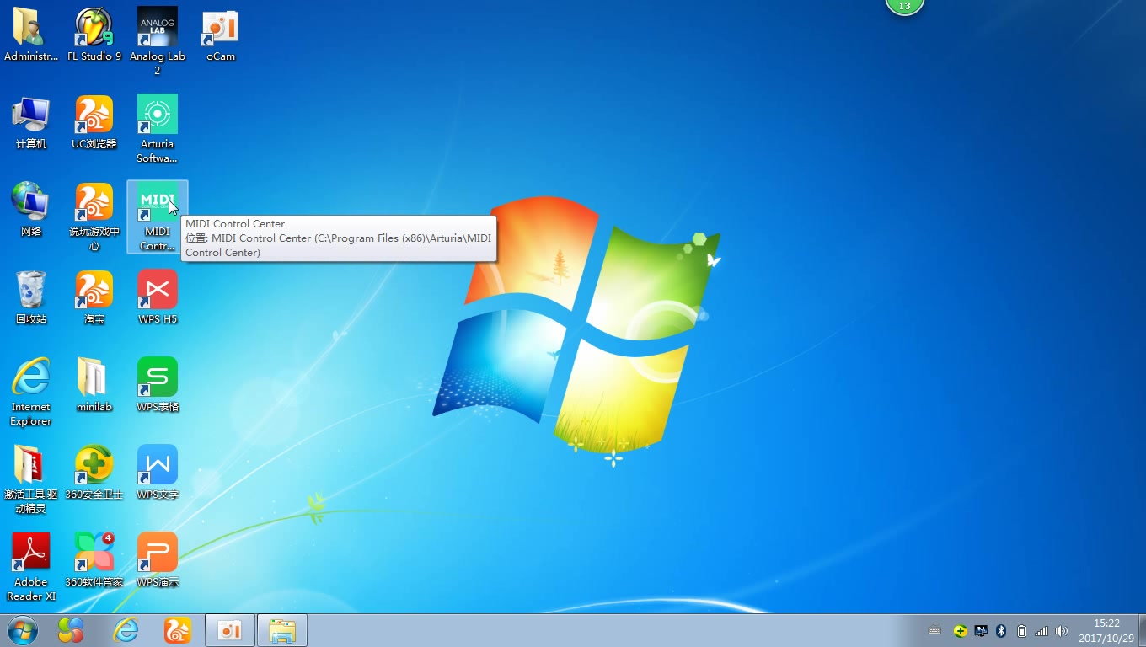1146x647 pixels.
Task: Open the network signal tray icon
Action: click(x=1042, y=630)
